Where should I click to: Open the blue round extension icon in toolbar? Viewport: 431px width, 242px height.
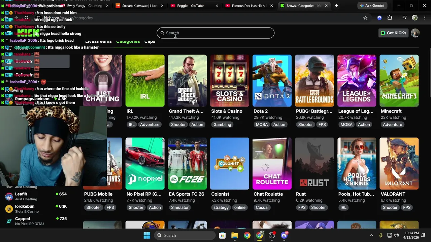click(x=379, y=18)
